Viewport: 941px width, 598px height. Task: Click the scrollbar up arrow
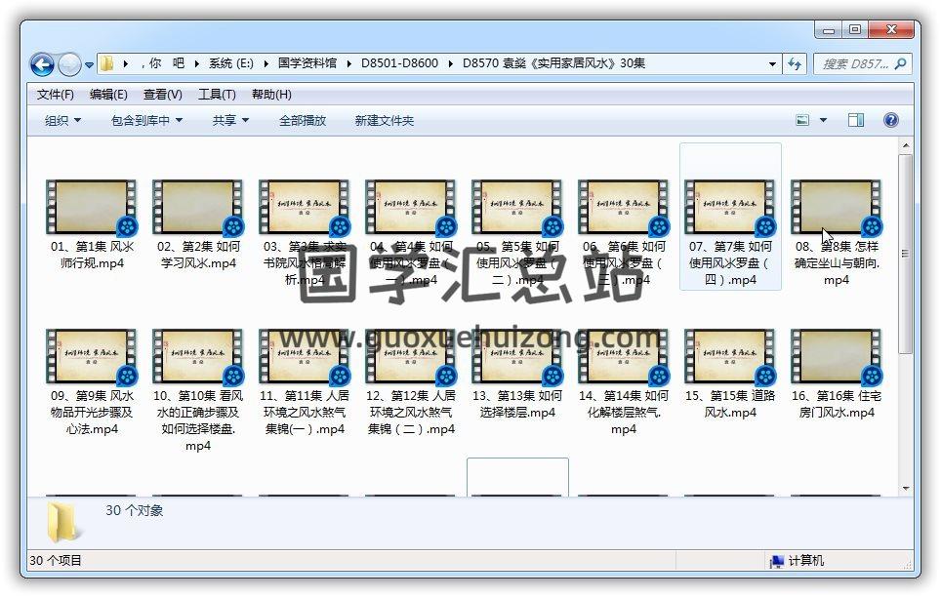pyautogui.click(x=906, y=145)
